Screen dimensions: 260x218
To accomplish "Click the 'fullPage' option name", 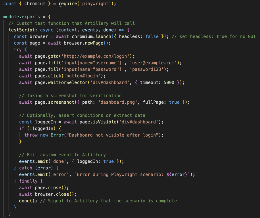I will point(153,102).
